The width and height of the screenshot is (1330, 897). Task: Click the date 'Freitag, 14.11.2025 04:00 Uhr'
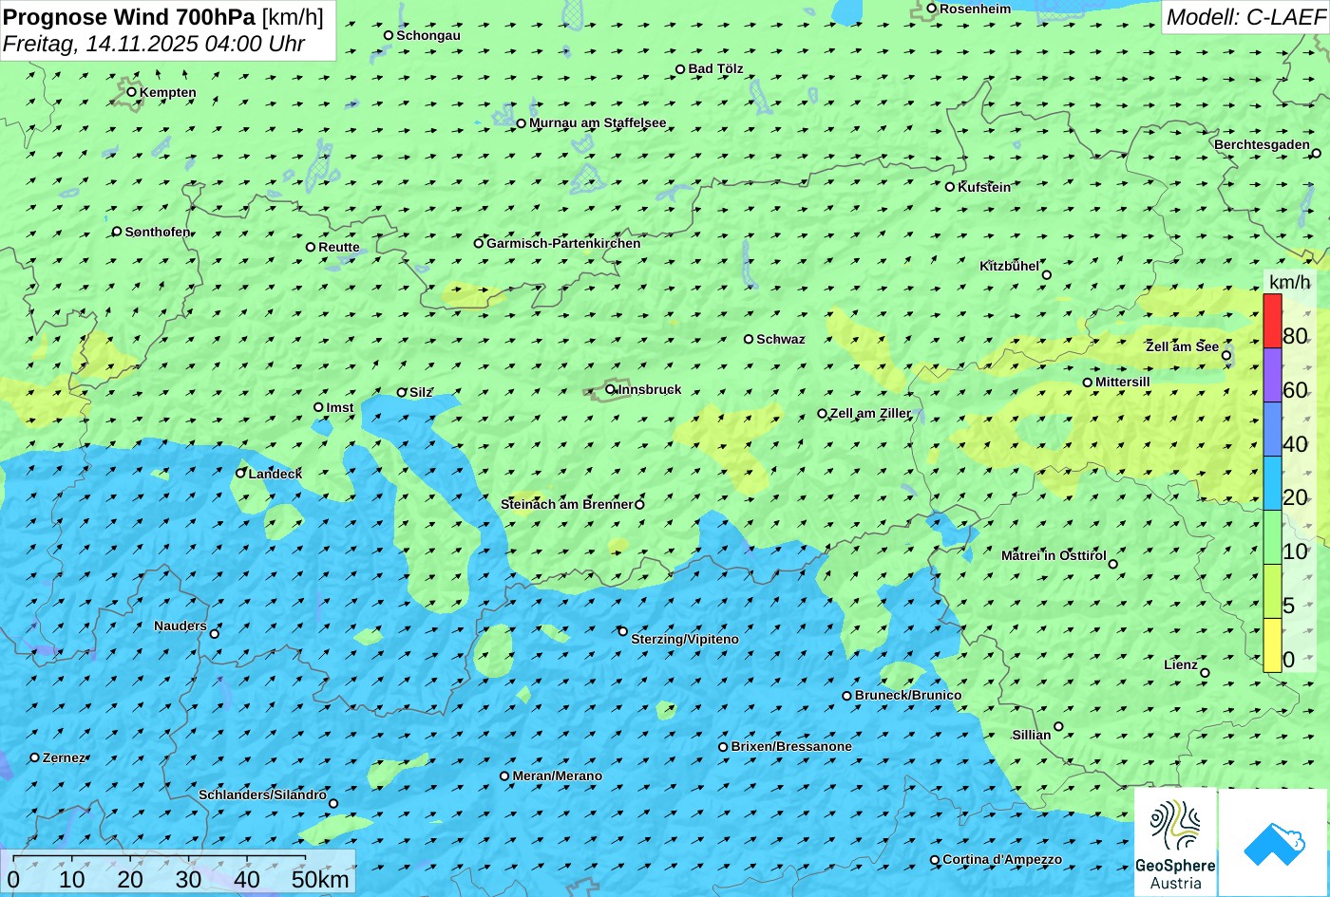[155, 44]
